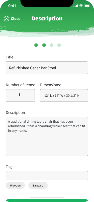Tap the Description page heading
This screenshot has height=202, width=94.
47,18
